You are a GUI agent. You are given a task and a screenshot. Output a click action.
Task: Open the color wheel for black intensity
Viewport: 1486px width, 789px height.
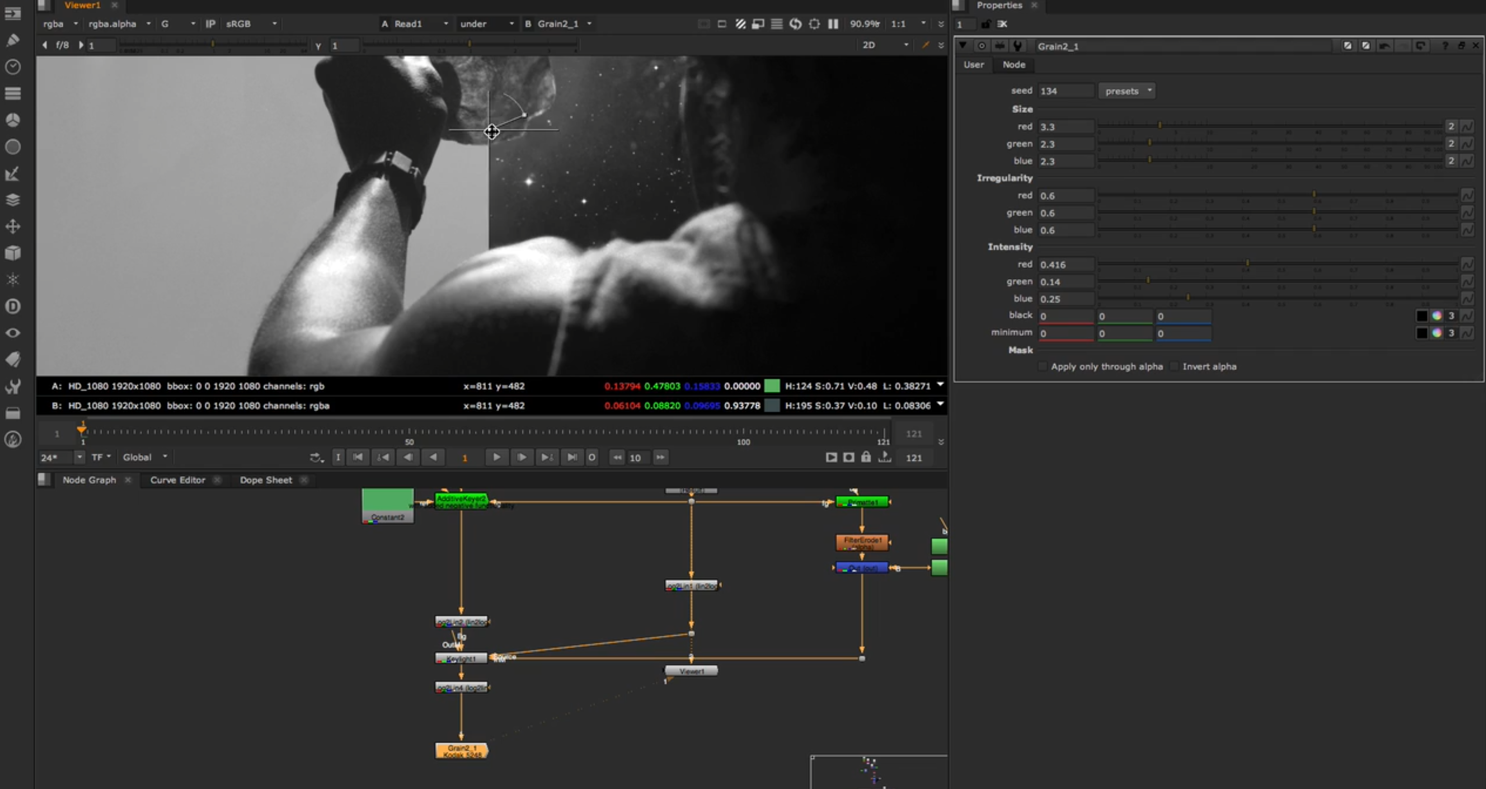point(1436,316)
